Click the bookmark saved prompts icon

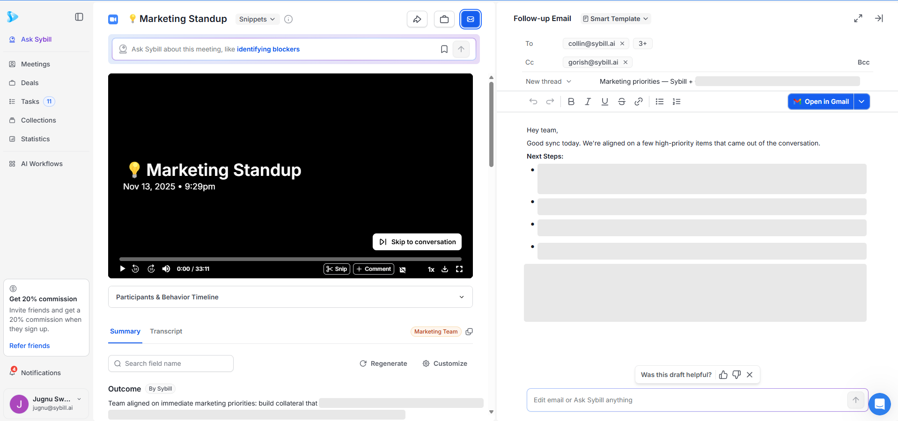click(444, 49)
